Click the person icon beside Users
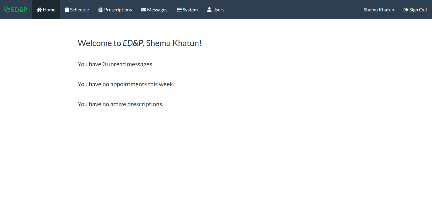432x200 pixels. click(209, 10)
